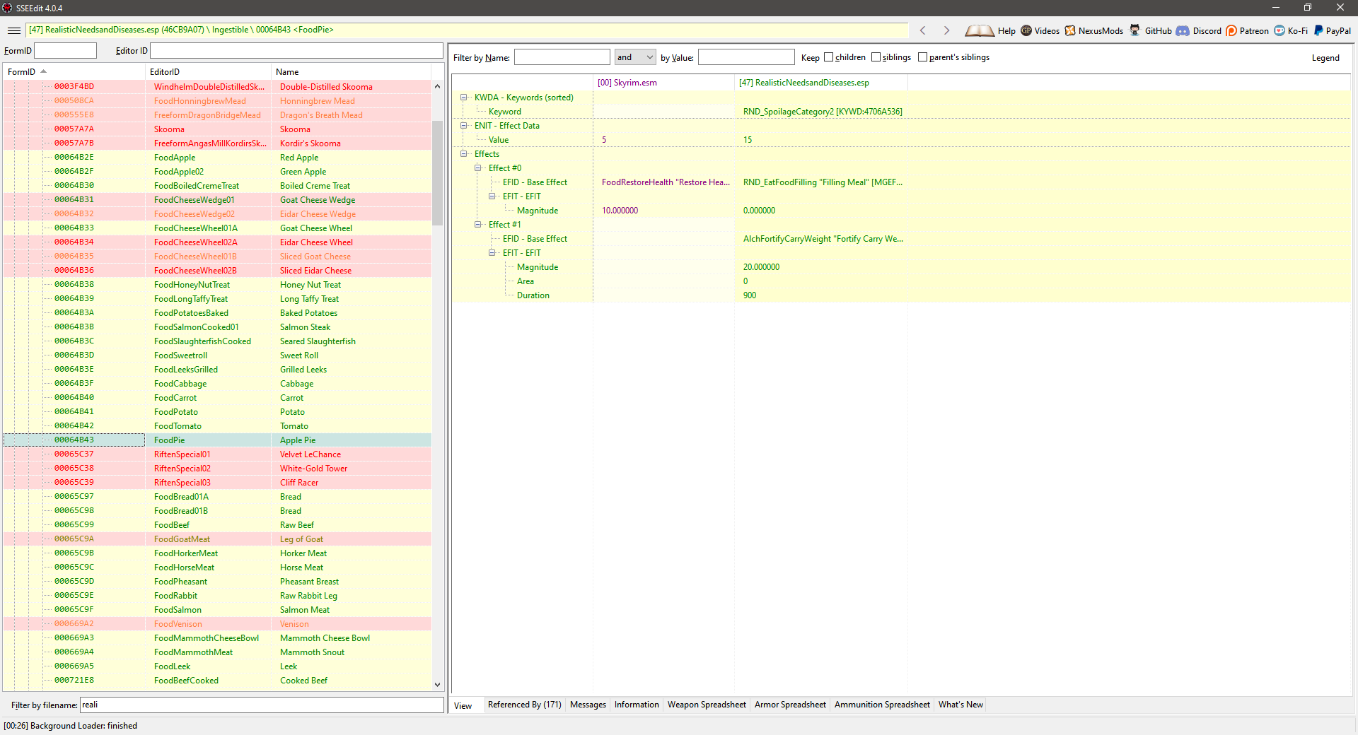Open the Ko-Fi donation link
The image size is (1358, 735).
[x=1291, y=30]
